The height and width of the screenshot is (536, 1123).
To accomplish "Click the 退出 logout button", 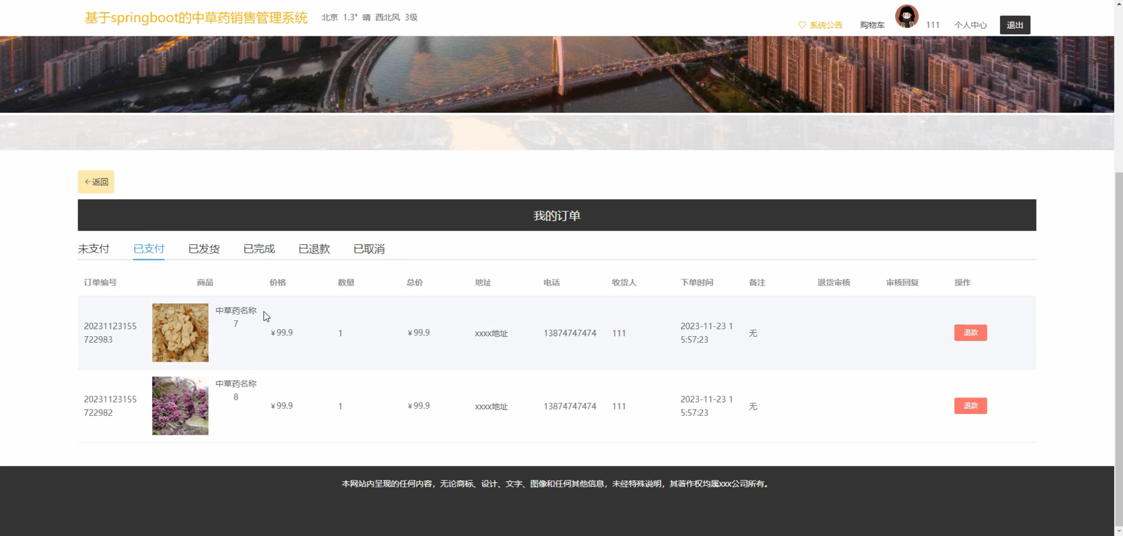I will [x=1015, y=25].
